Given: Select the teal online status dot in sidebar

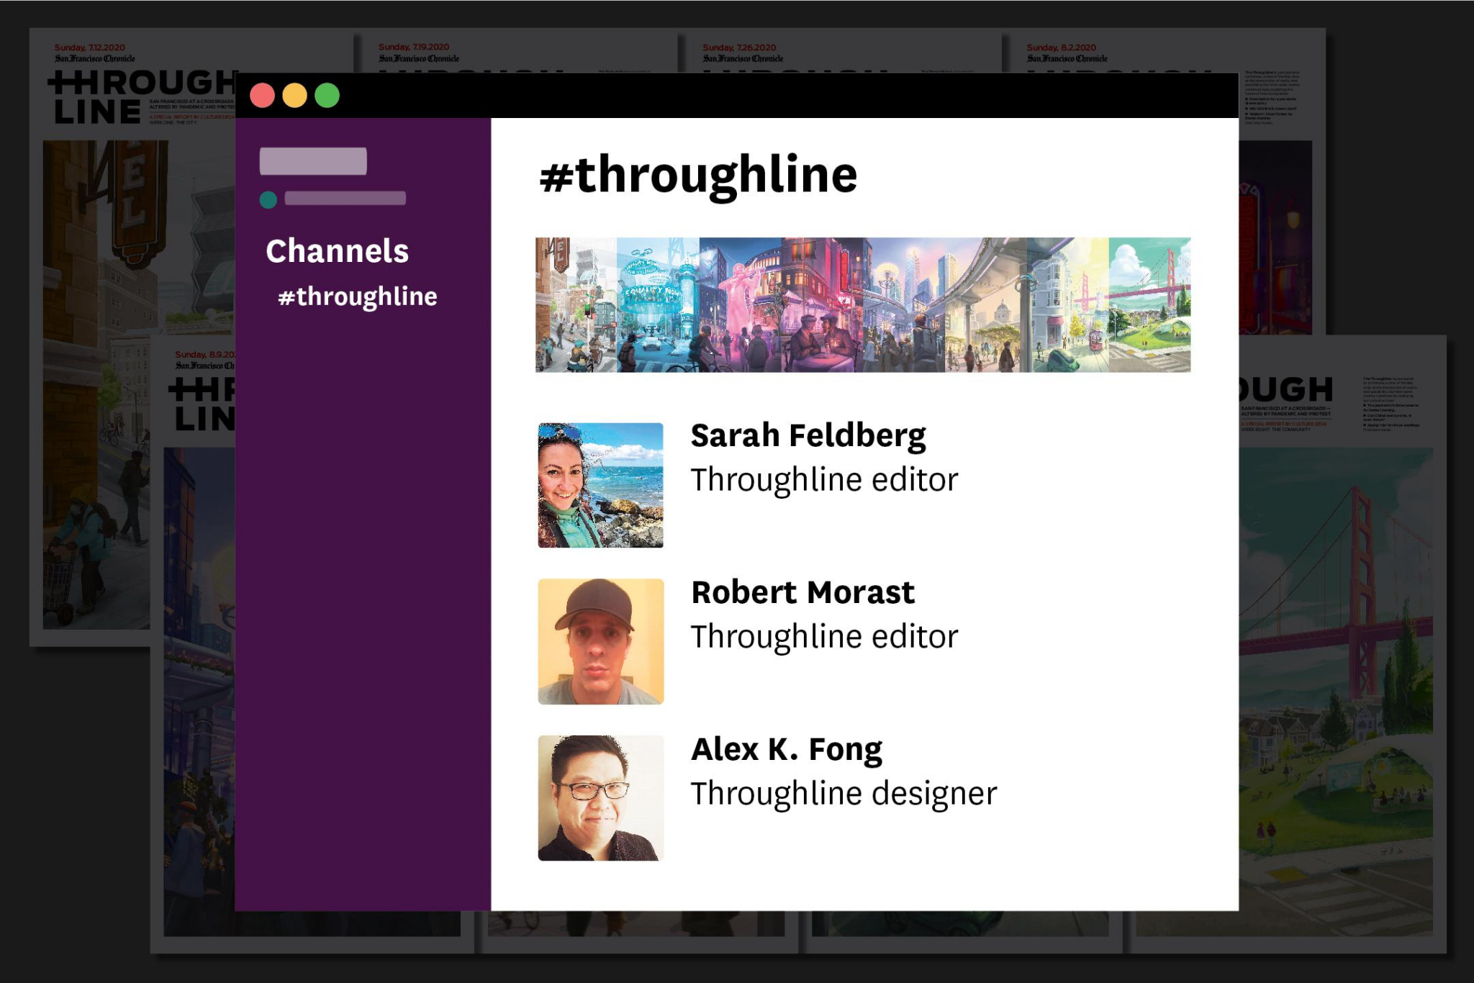Looking at the screenshot, I should pos(268,199).
